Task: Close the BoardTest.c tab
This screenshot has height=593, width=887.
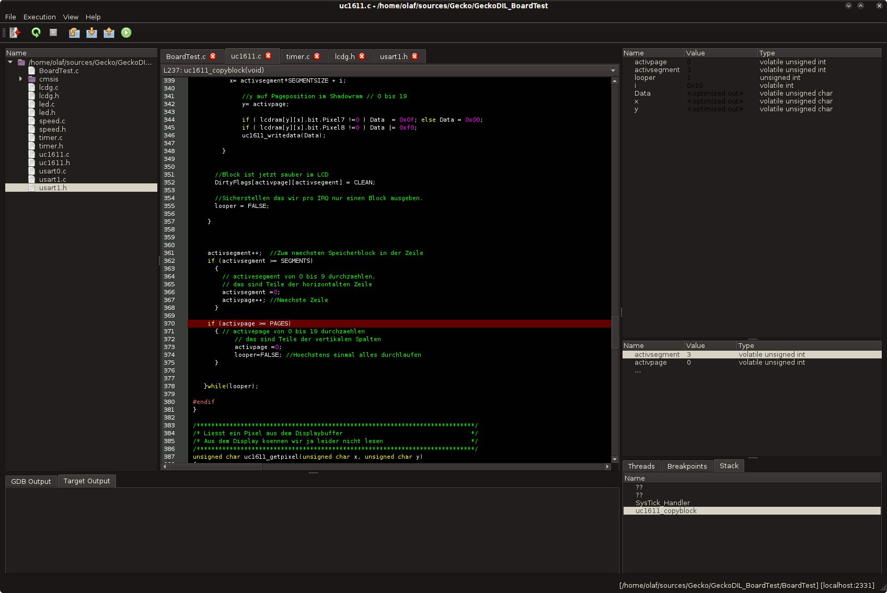Action: click(213, 56)
